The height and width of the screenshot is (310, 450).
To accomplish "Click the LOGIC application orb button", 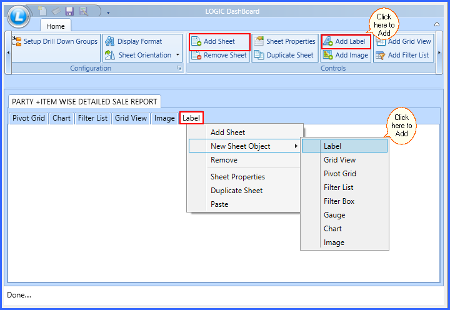I will tap(19, 17).
